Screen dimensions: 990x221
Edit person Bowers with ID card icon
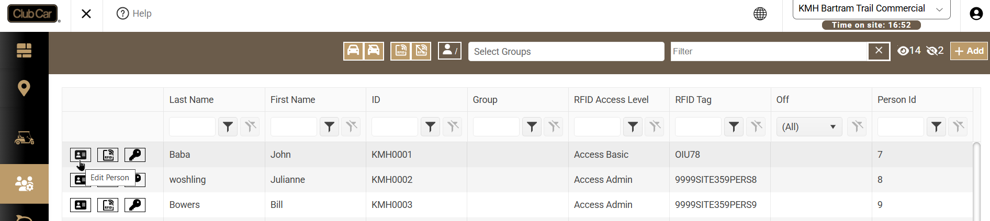pos(81,205)
